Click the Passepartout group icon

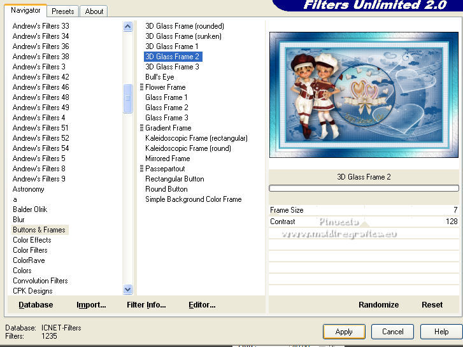point(142,168)
